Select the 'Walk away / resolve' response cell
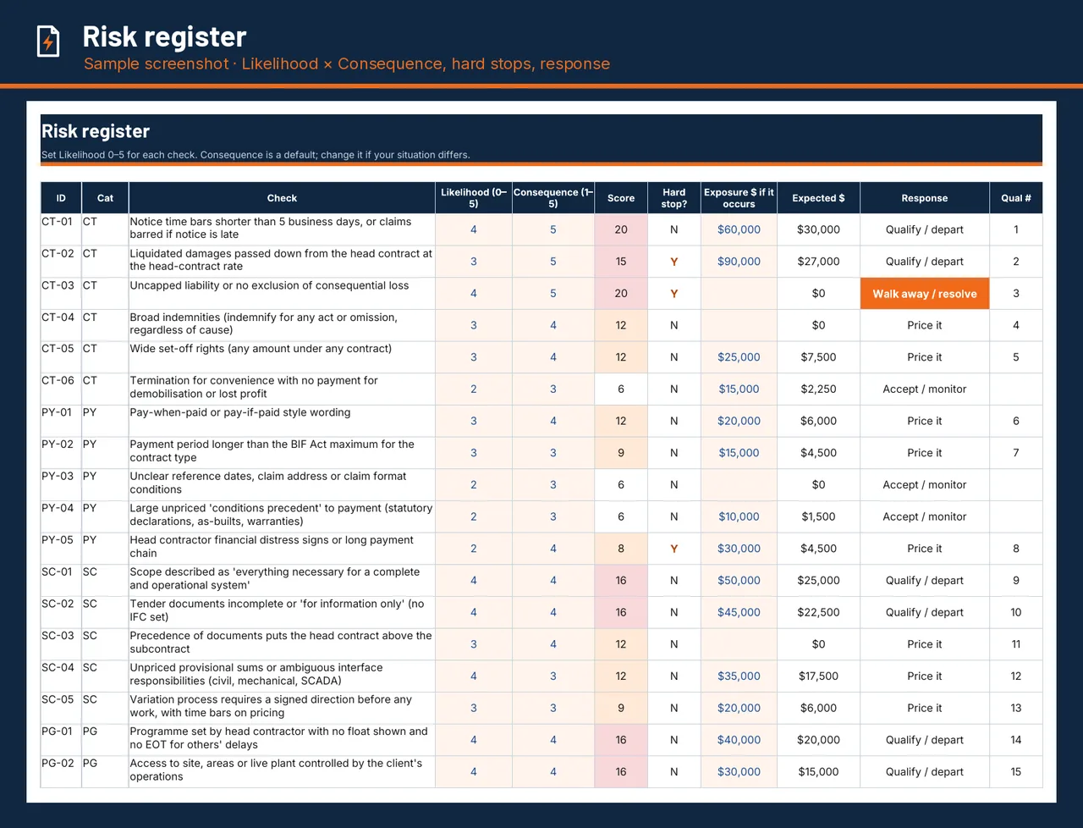This screenshot has height=828, width=1083. point(925,294)
